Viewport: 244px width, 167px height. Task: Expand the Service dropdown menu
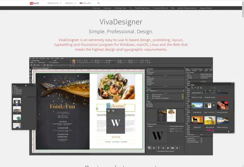tap(70, 3)
